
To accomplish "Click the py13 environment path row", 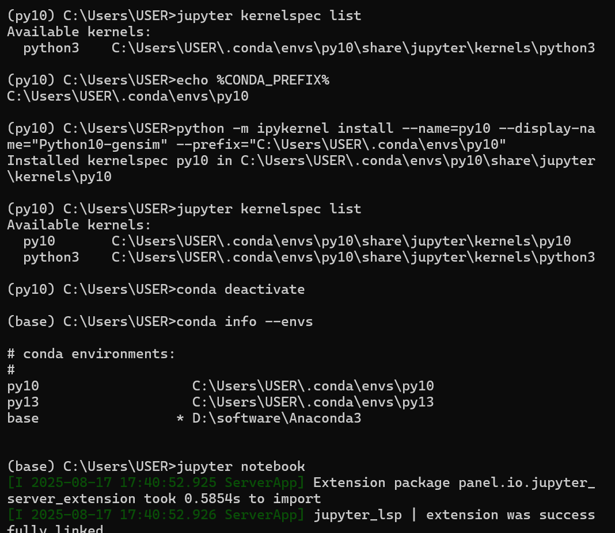I will pyautogui.click(x=221, y=402).
